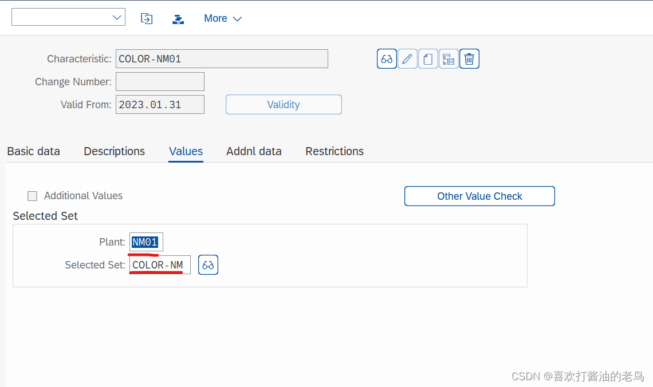Click the blank page icon to create a characteristic
The image size is (653, 387).
(428, 58)
